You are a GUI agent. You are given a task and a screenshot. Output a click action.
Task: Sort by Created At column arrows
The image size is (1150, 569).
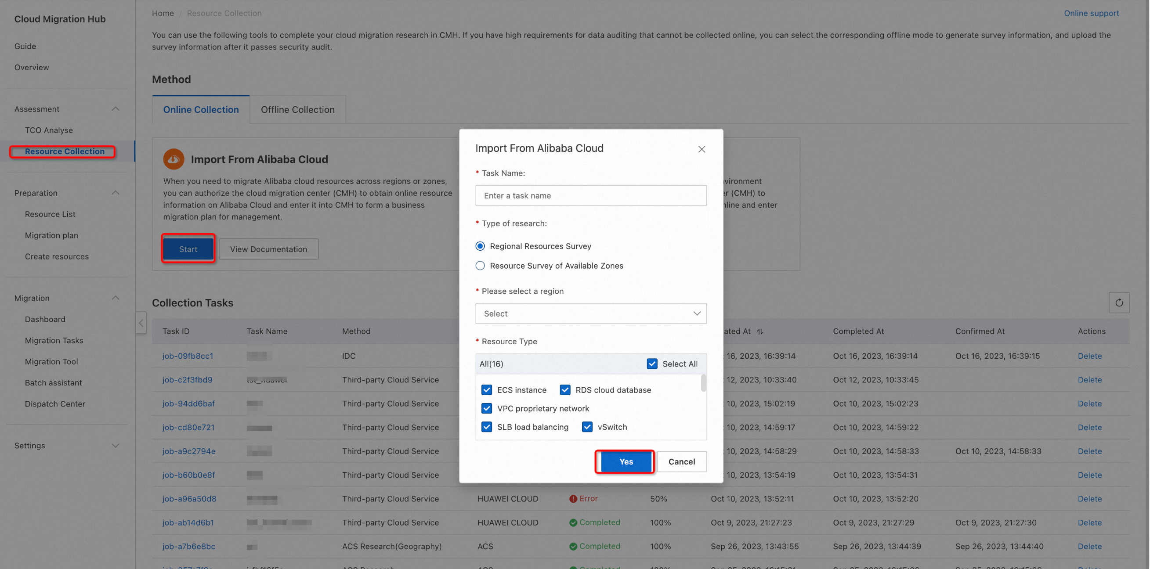760,331
